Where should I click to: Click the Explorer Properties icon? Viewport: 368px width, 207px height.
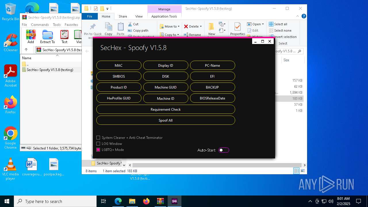(x=237, y=27)
